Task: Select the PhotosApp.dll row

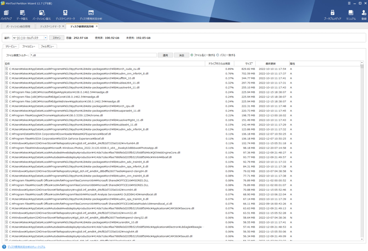Action: [182, 148]
